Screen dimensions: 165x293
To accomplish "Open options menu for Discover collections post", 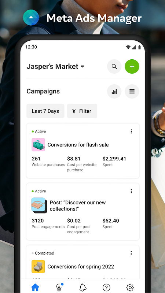I will tap(131, 191).
